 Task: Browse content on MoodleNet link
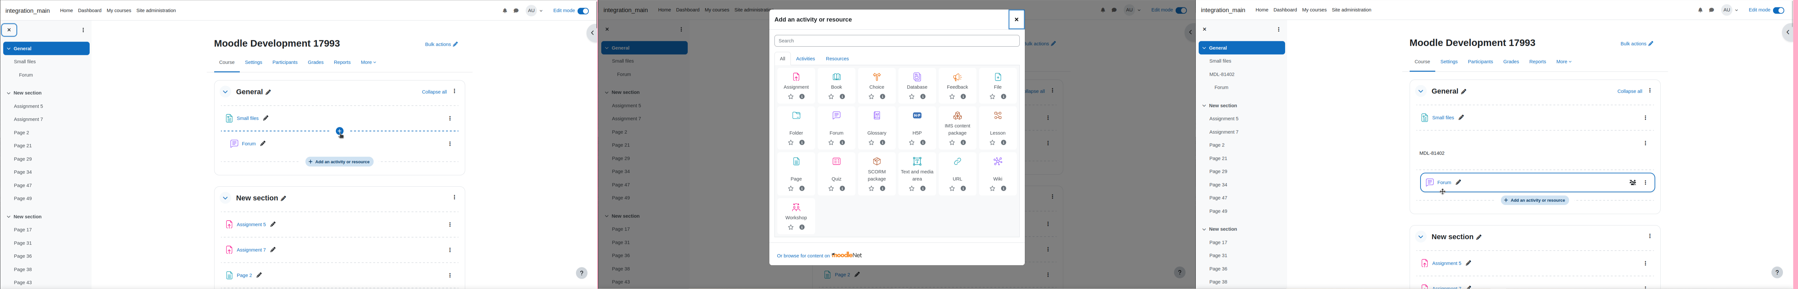coord(819,255)
